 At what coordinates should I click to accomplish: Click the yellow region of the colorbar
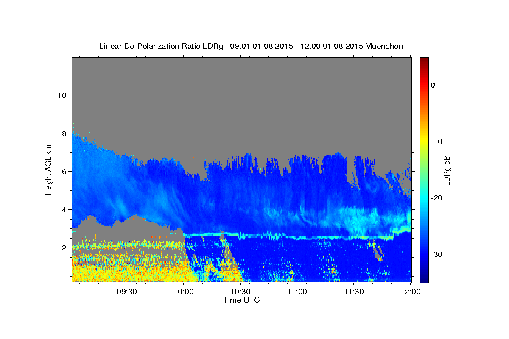pos(424,140)
